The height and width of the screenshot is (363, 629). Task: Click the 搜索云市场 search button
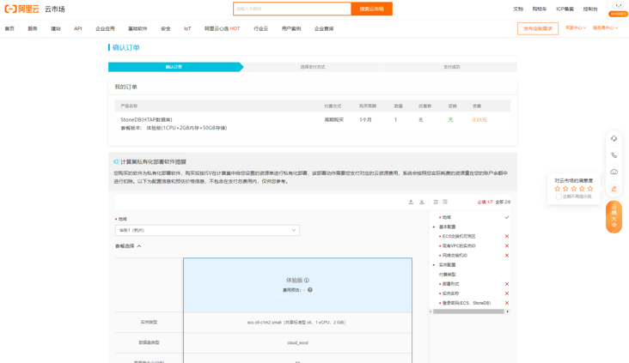tap(371, 9)
